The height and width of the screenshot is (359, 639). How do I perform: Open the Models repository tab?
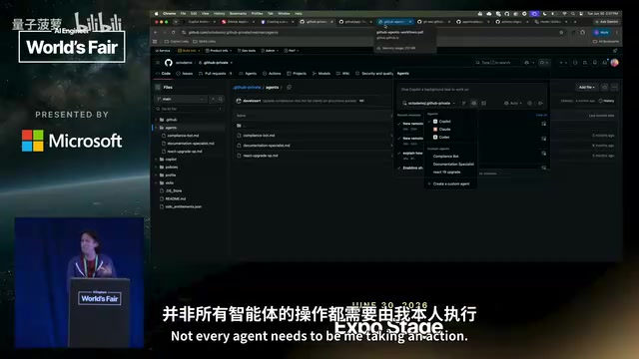(x=321, y=73)
